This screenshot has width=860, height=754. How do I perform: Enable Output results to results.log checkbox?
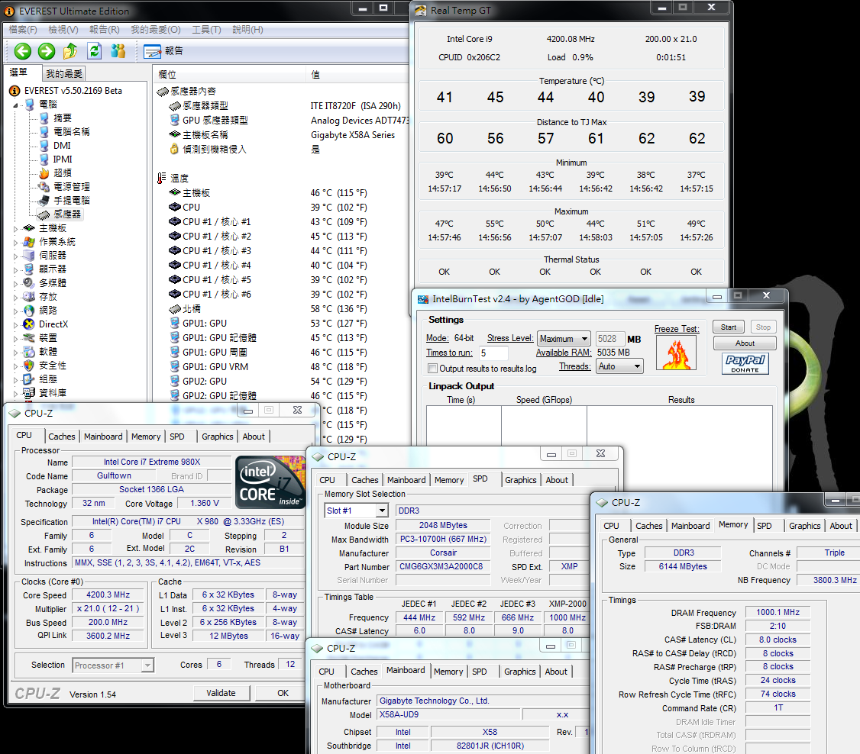pyautogui.click(x=432, y=369)
